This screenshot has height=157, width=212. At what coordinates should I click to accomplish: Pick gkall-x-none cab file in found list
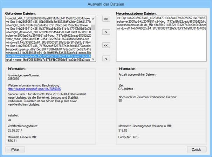click(48, 59)
